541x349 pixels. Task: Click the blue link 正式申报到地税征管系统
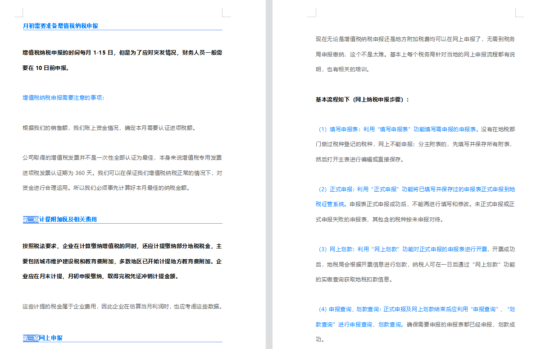(x=450, y=189)
